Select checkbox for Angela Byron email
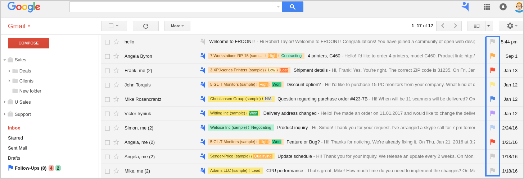This screenshot has height=179, width=524. tap(107, 56)
